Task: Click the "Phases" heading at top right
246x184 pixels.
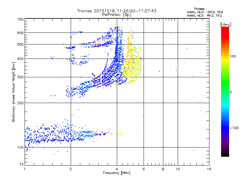Action: click(199, 9)
